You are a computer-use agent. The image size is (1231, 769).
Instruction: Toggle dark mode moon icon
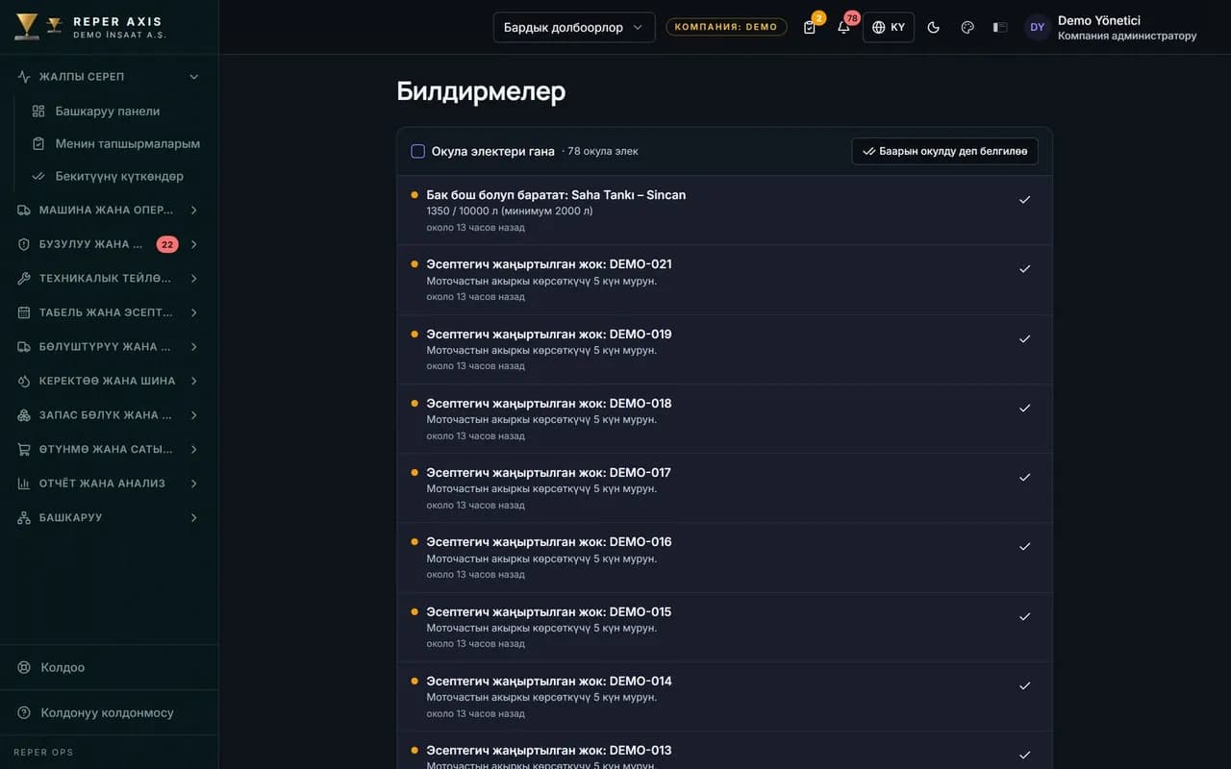(x=933, y=27)
